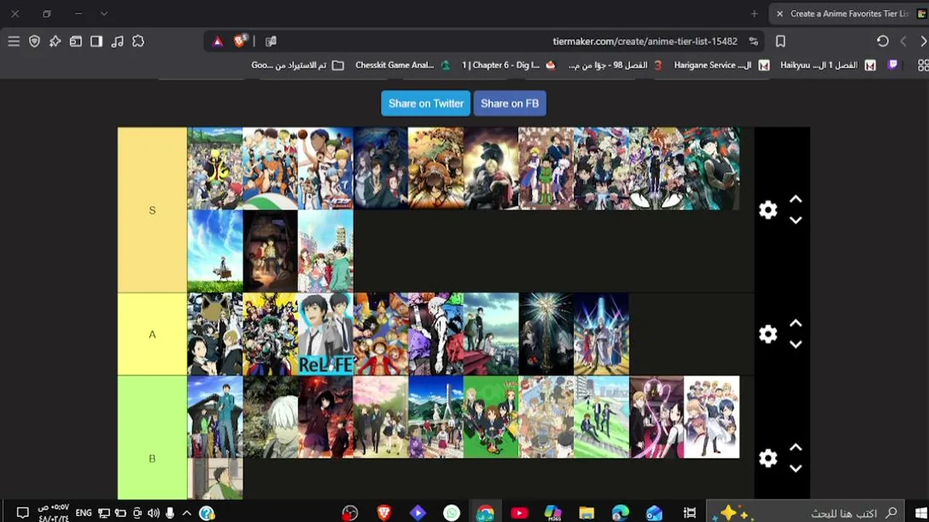This screenshot has width=929, height=522.
Task: Open WhatsApp from taskbar
Action: (451, 513)
